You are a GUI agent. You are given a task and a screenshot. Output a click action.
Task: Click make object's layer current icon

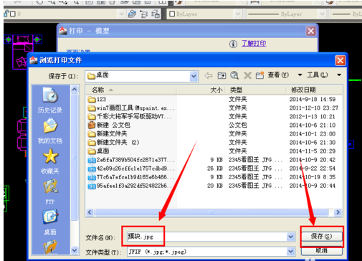[x=132, y=14]
